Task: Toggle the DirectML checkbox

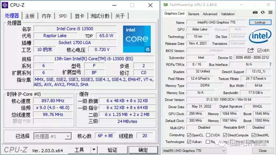Action: (x=254, y=135)
